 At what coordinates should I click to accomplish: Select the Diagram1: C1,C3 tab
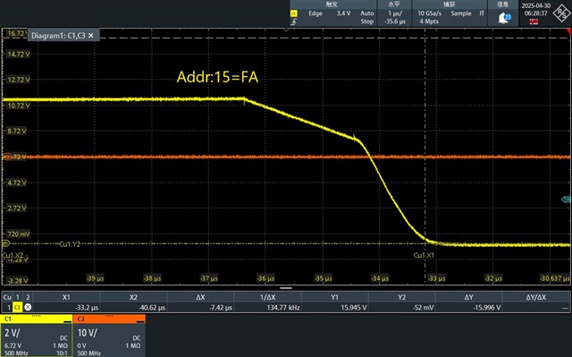pos(58,36)
